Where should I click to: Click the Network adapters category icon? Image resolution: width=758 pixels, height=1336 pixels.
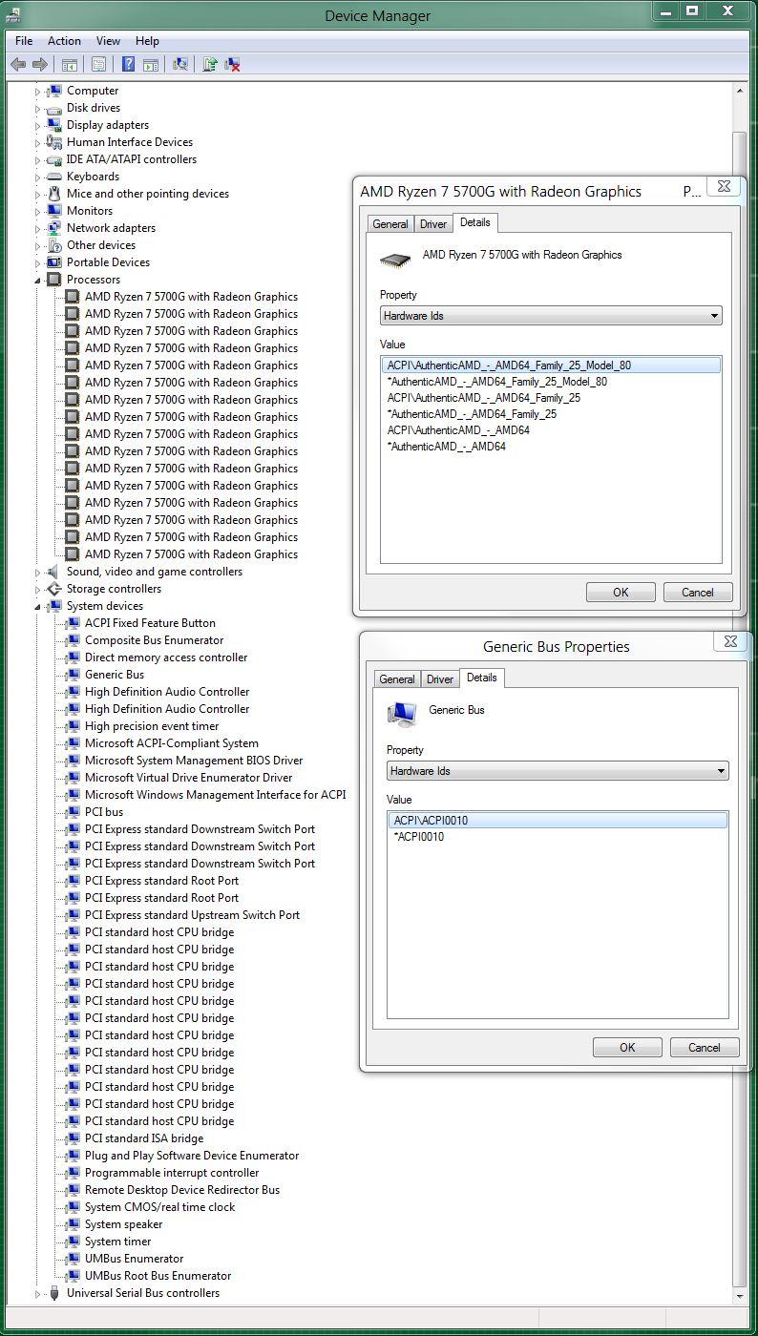coord(54,228)
